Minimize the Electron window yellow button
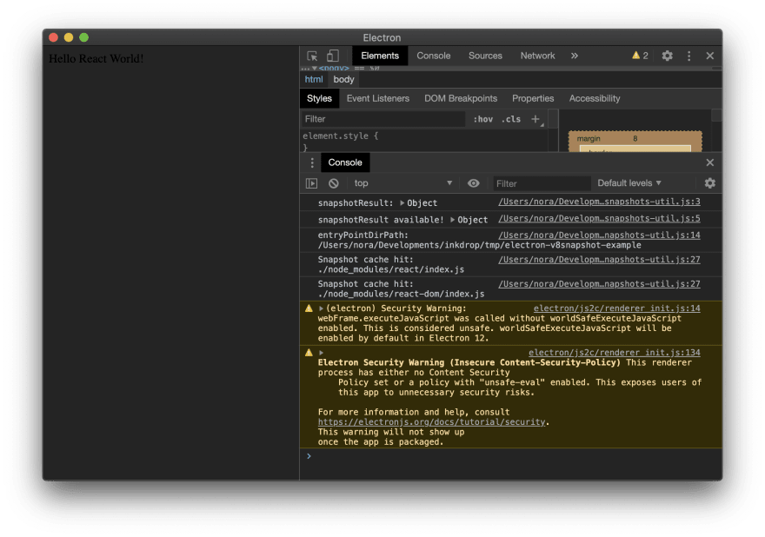Image resolution: width=765 pixels, height=537 pixels. tap(69, 37)
